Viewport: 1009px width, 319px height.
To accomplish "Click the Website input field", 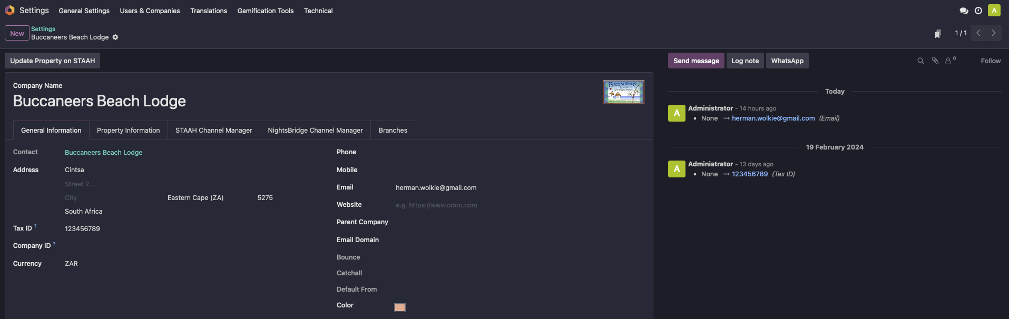I will [520, 205].
